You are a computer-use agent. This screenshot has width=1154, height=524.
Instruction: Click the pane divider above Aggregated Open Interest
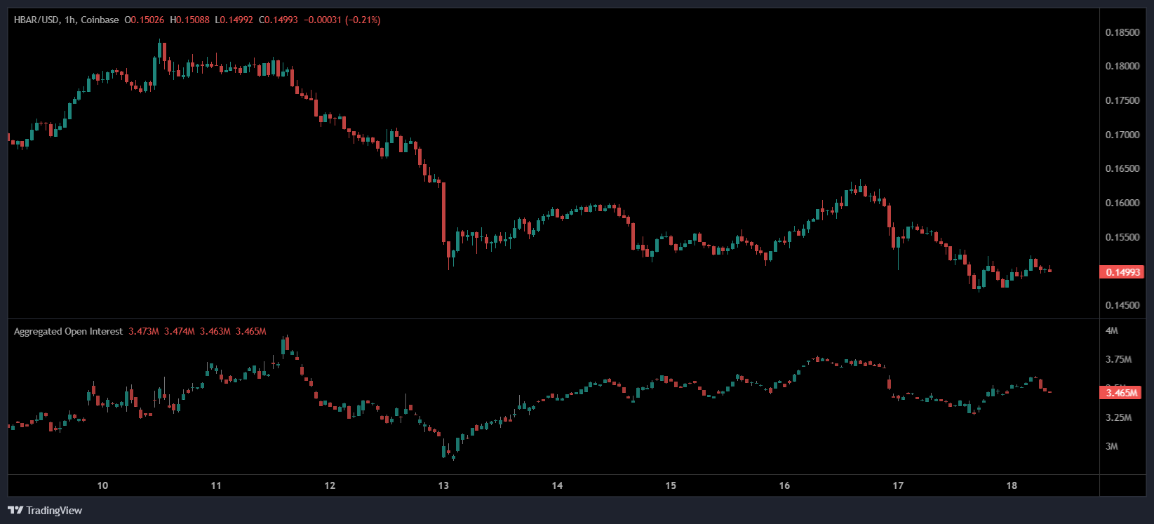point(553,319)
